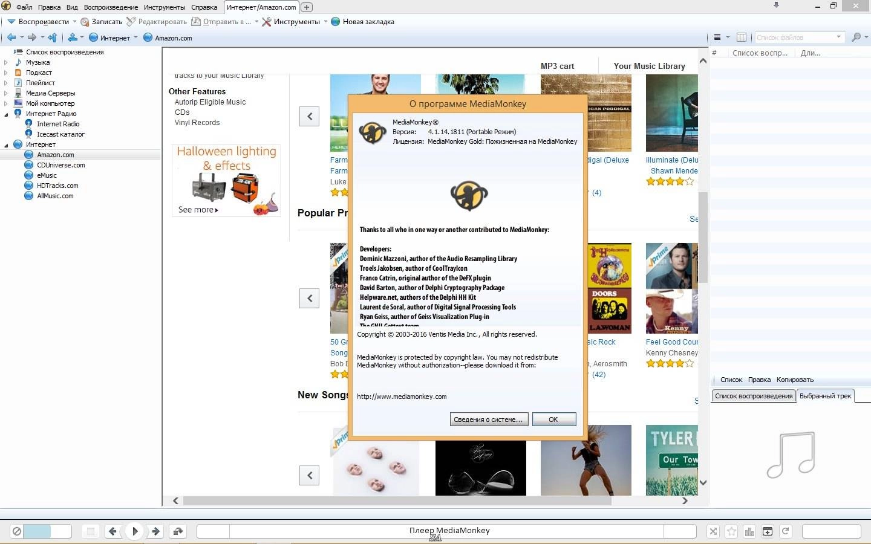The image size is (871, 544).
Task: Expand the Музыка tree node
Action: tap(6, 62)
